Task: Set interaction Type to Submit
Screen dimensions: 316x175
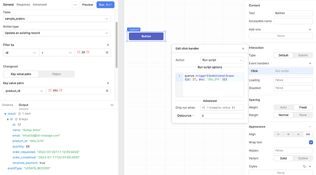Action: (303, 55)
